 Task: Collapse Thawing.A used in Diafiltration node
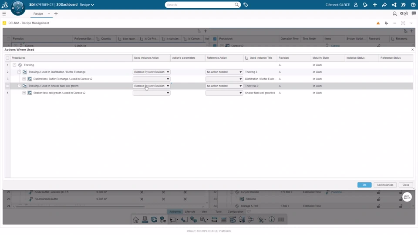point(19,72)
